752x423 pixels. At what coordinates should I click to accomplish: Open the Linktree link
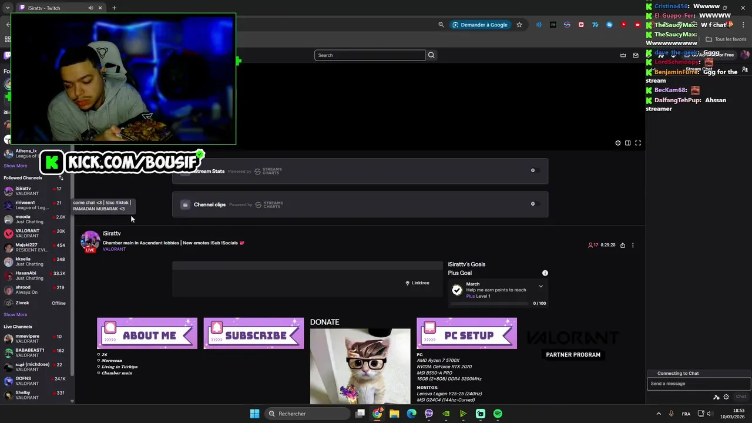pyautogui.click(x=417, y=283)
